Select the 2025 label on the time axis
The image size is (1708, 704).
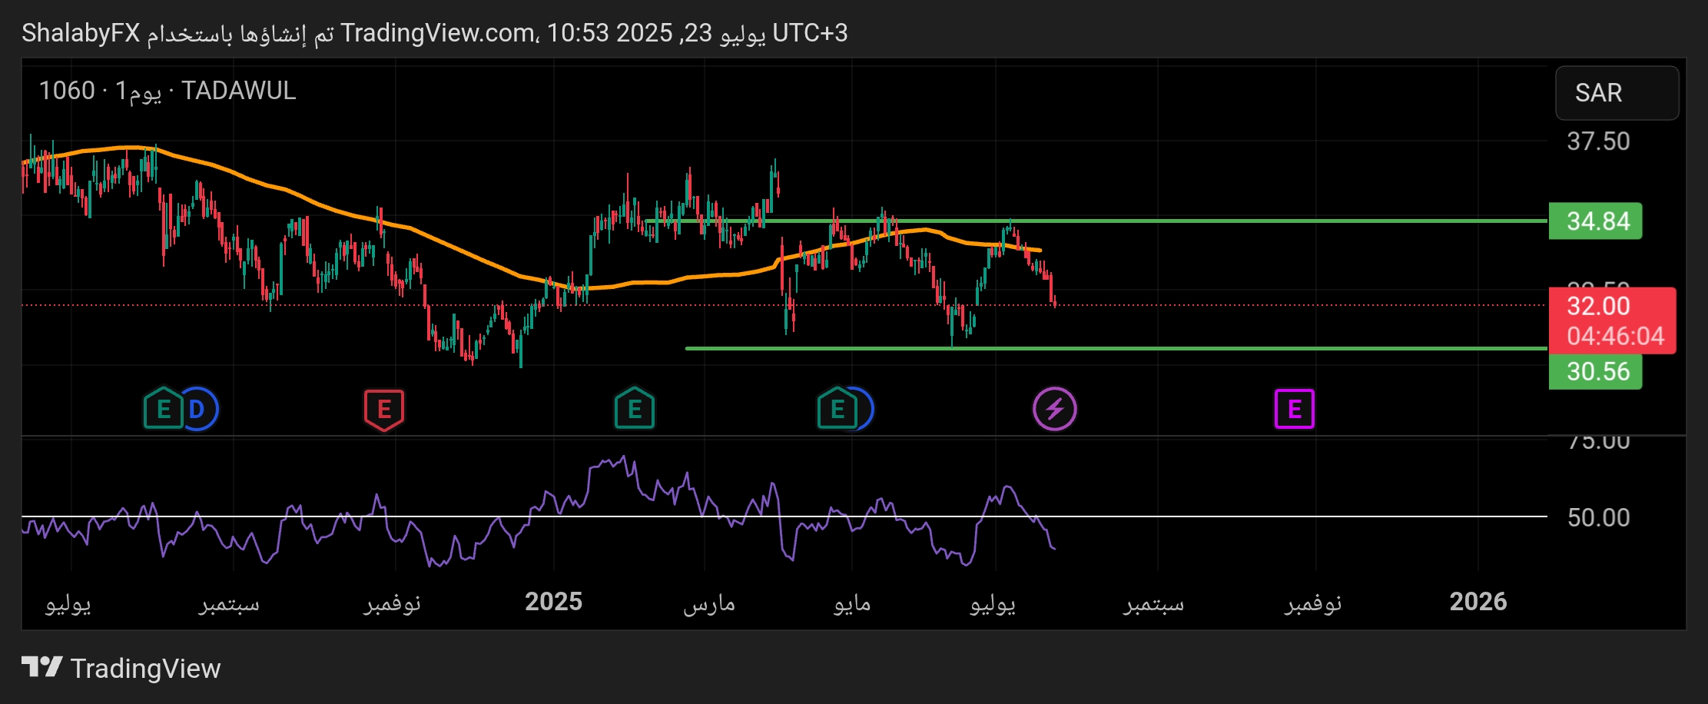coord(554,601)
